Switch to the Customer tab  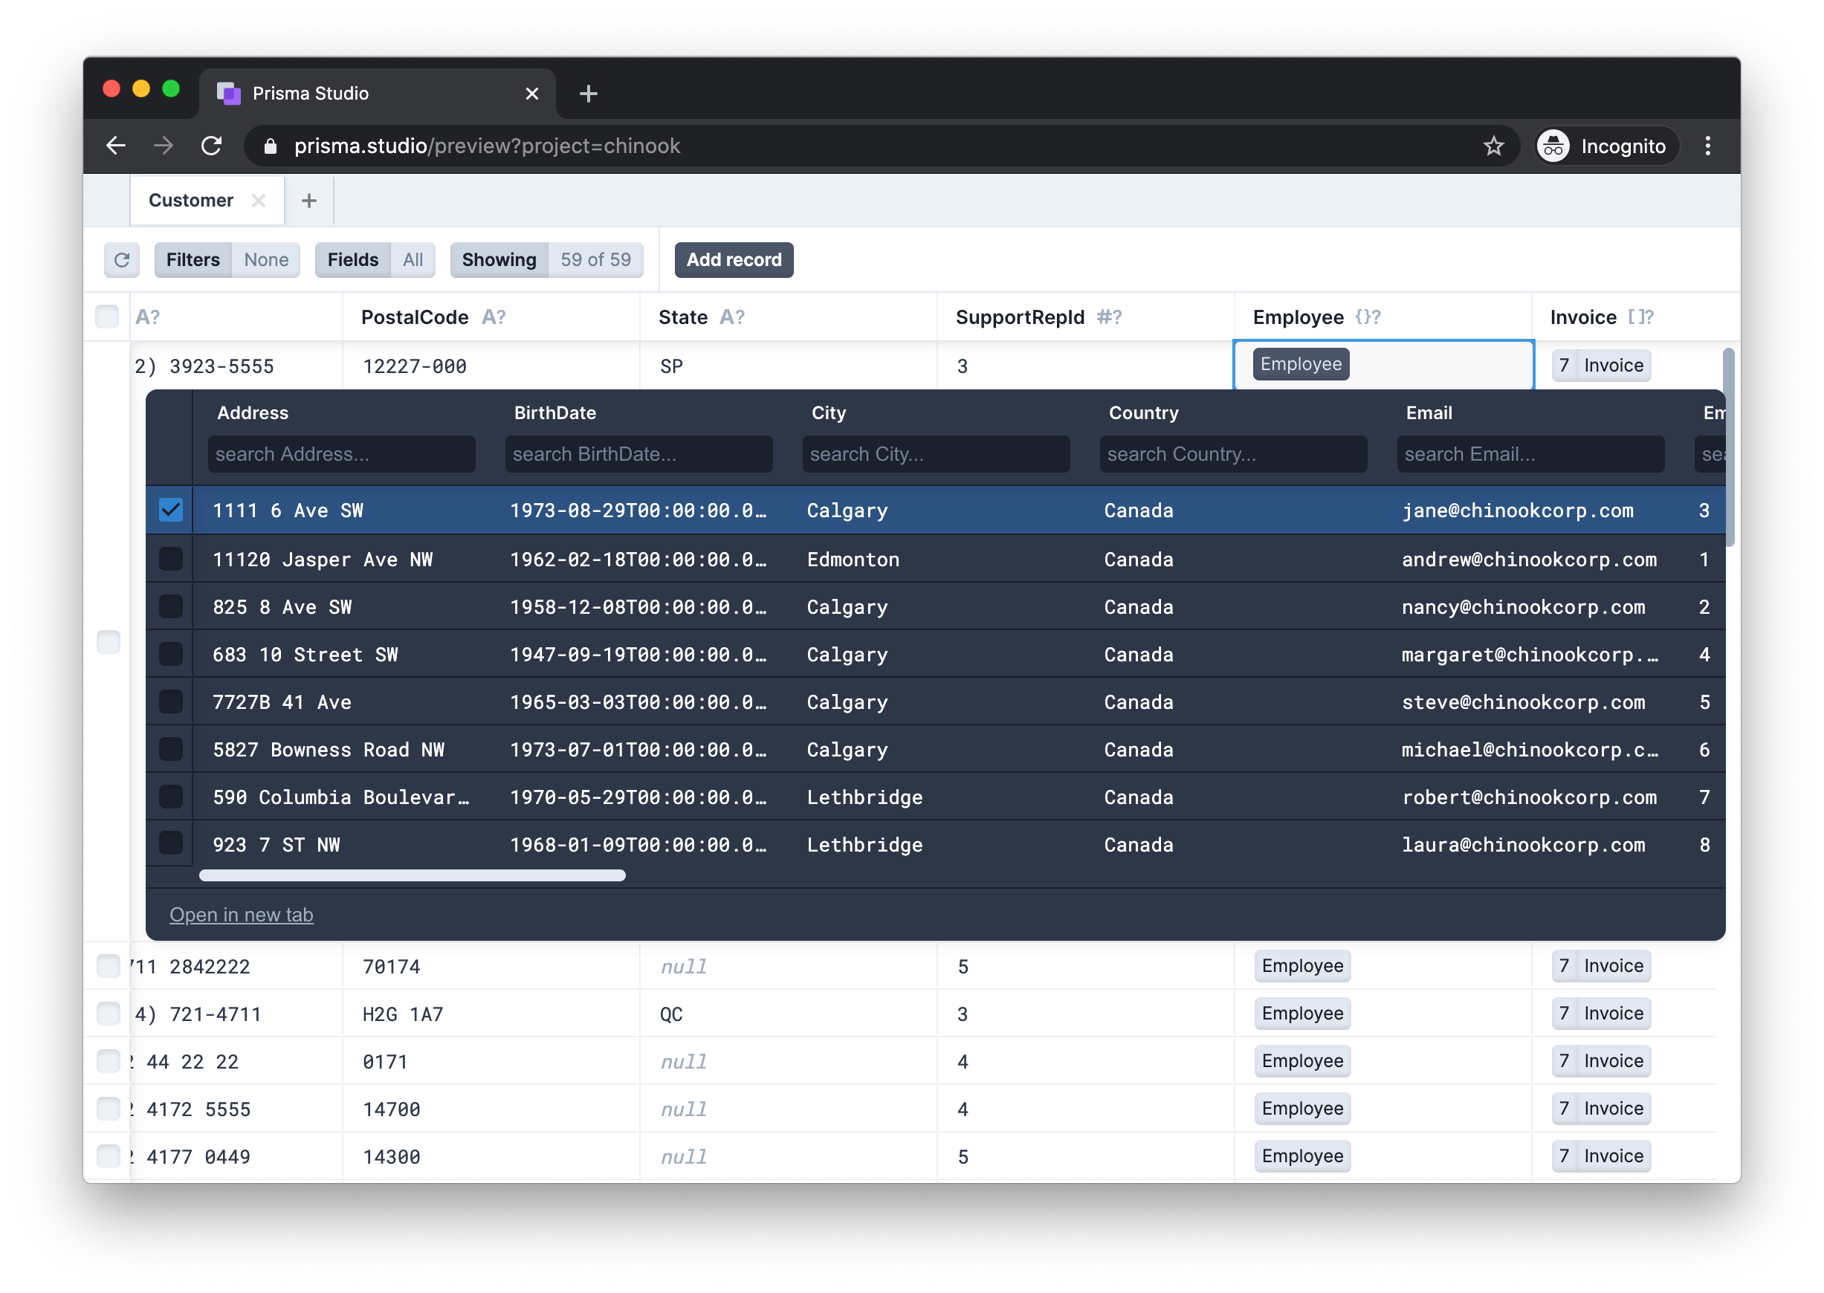pos(191,201)
